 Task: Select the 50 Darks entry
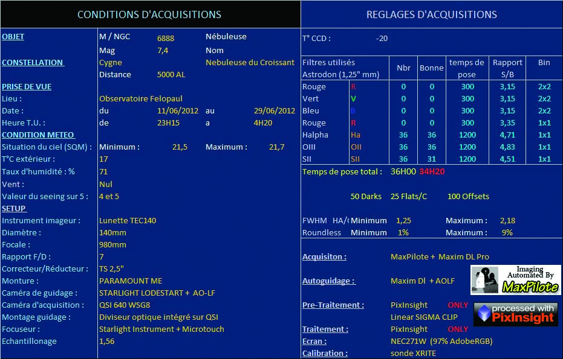[366, 196]
